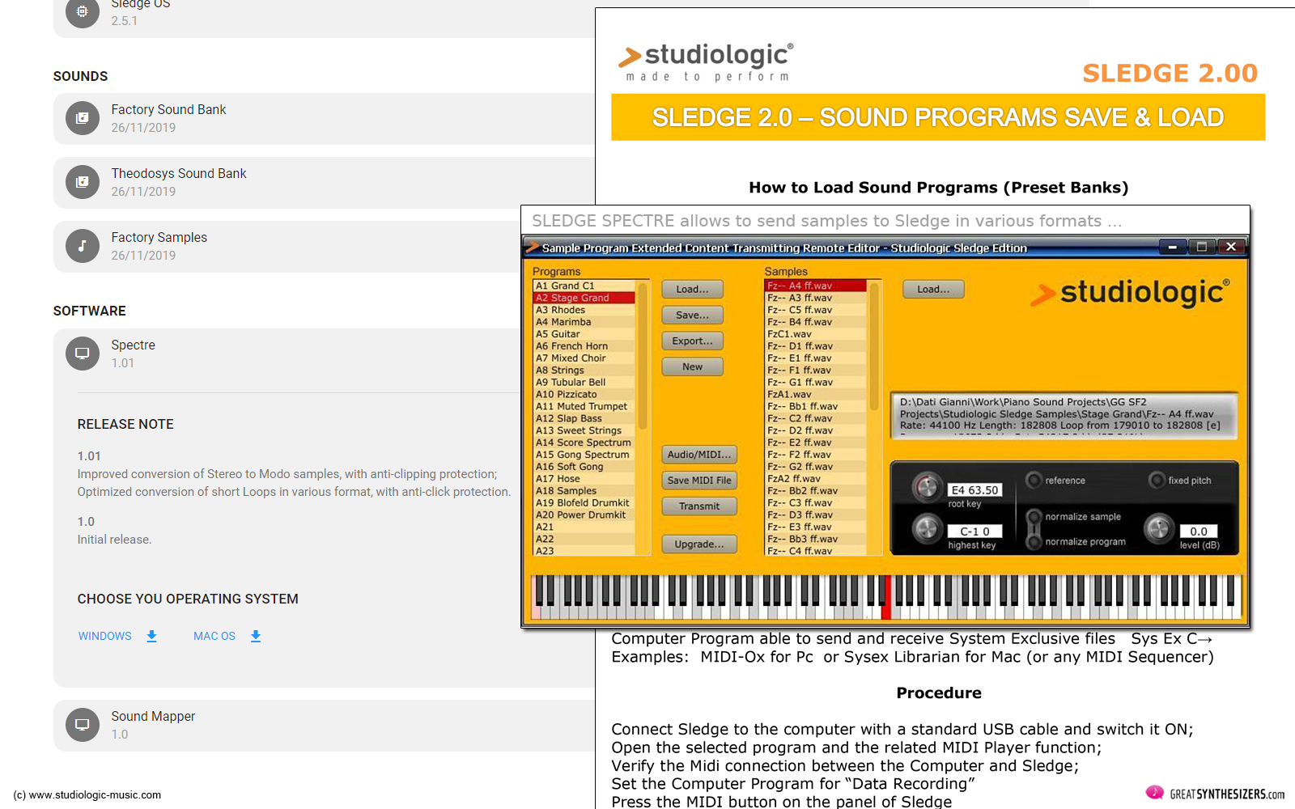Select sample Fz-- Bb1 ff.wav
The width and height of the screenshot is (1295, 809).
(x=816, y=407)
